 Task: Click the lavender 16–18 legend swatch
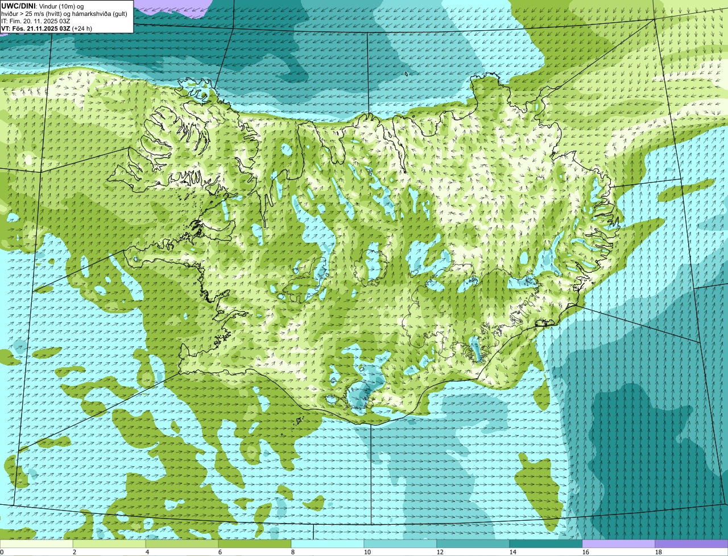[619, 543]
